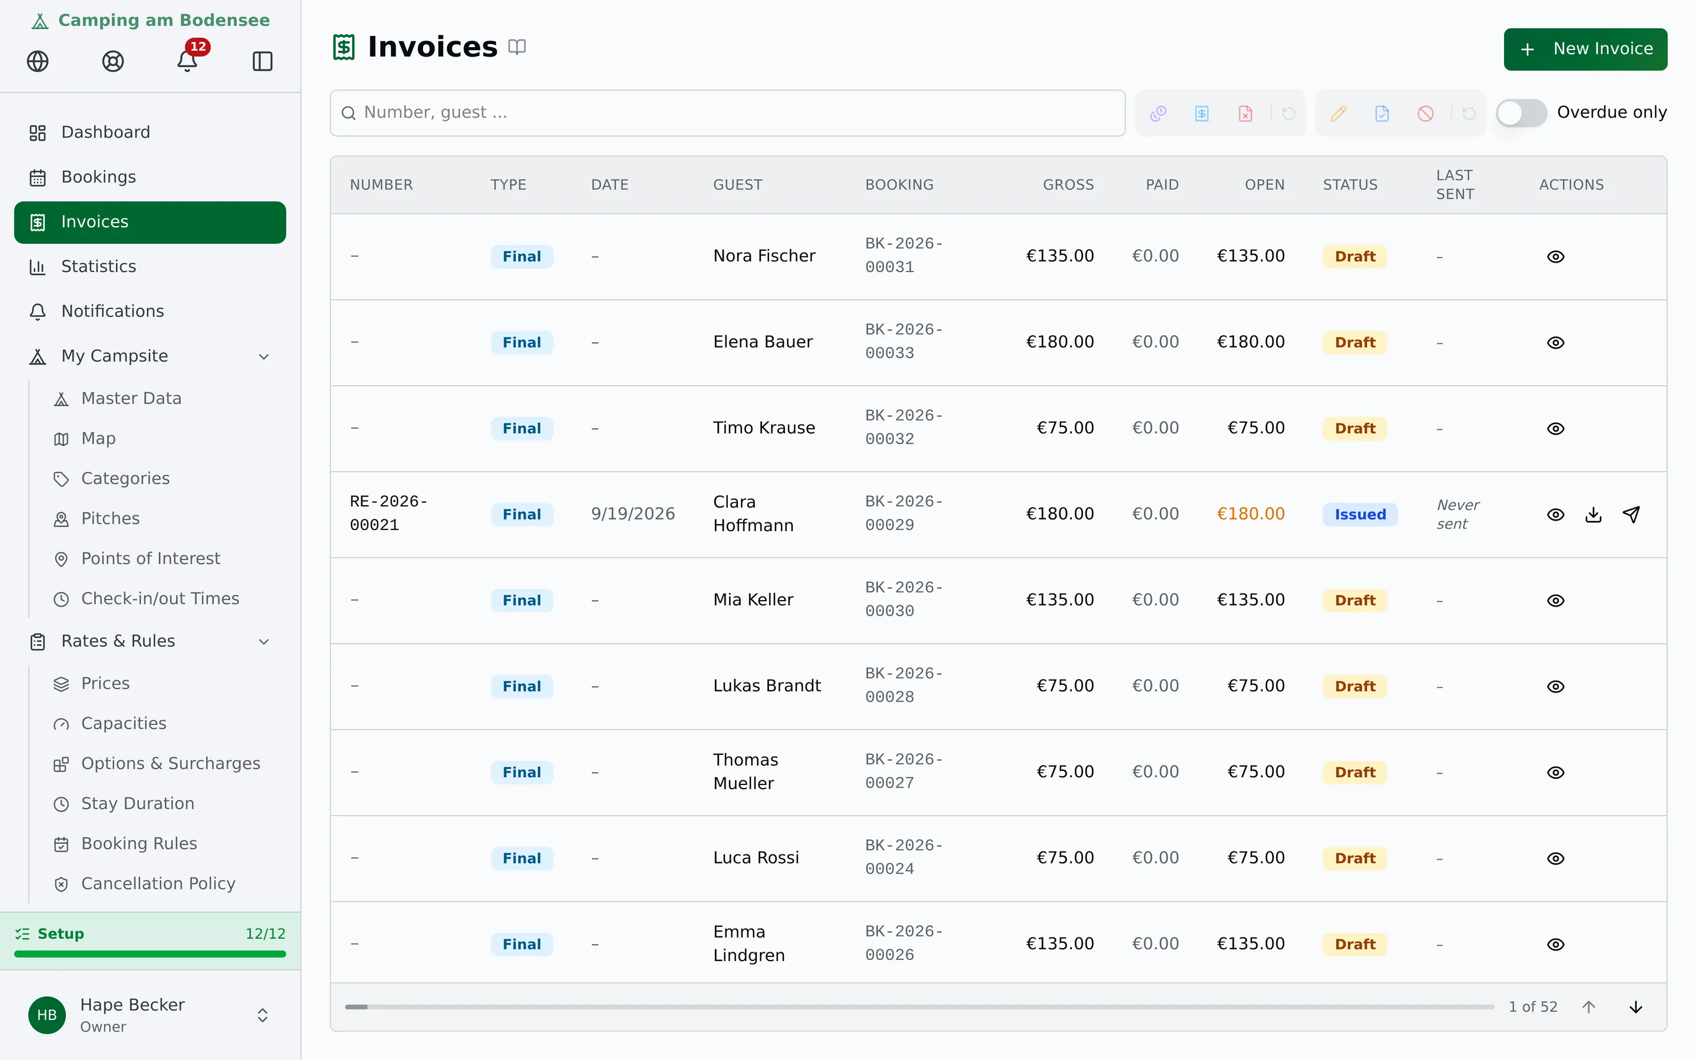1696x1060 pixels.
Task: Open Master Data page
Action: click(164, 399)
